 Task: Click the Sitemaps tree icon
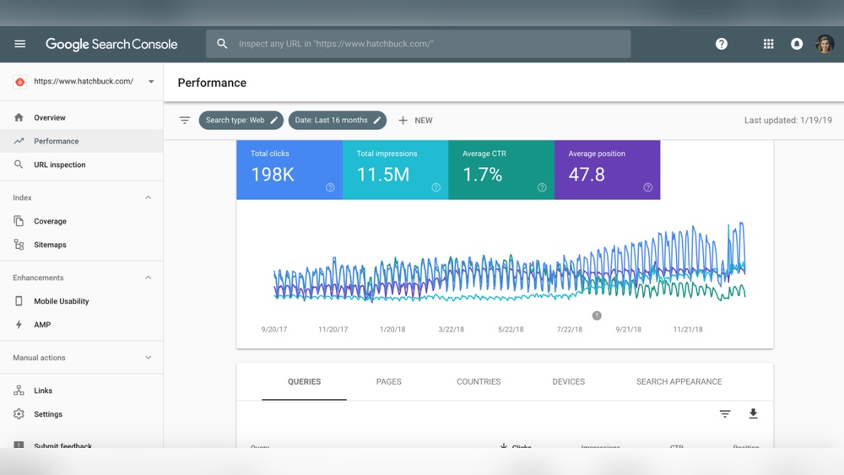pos(19,245)
